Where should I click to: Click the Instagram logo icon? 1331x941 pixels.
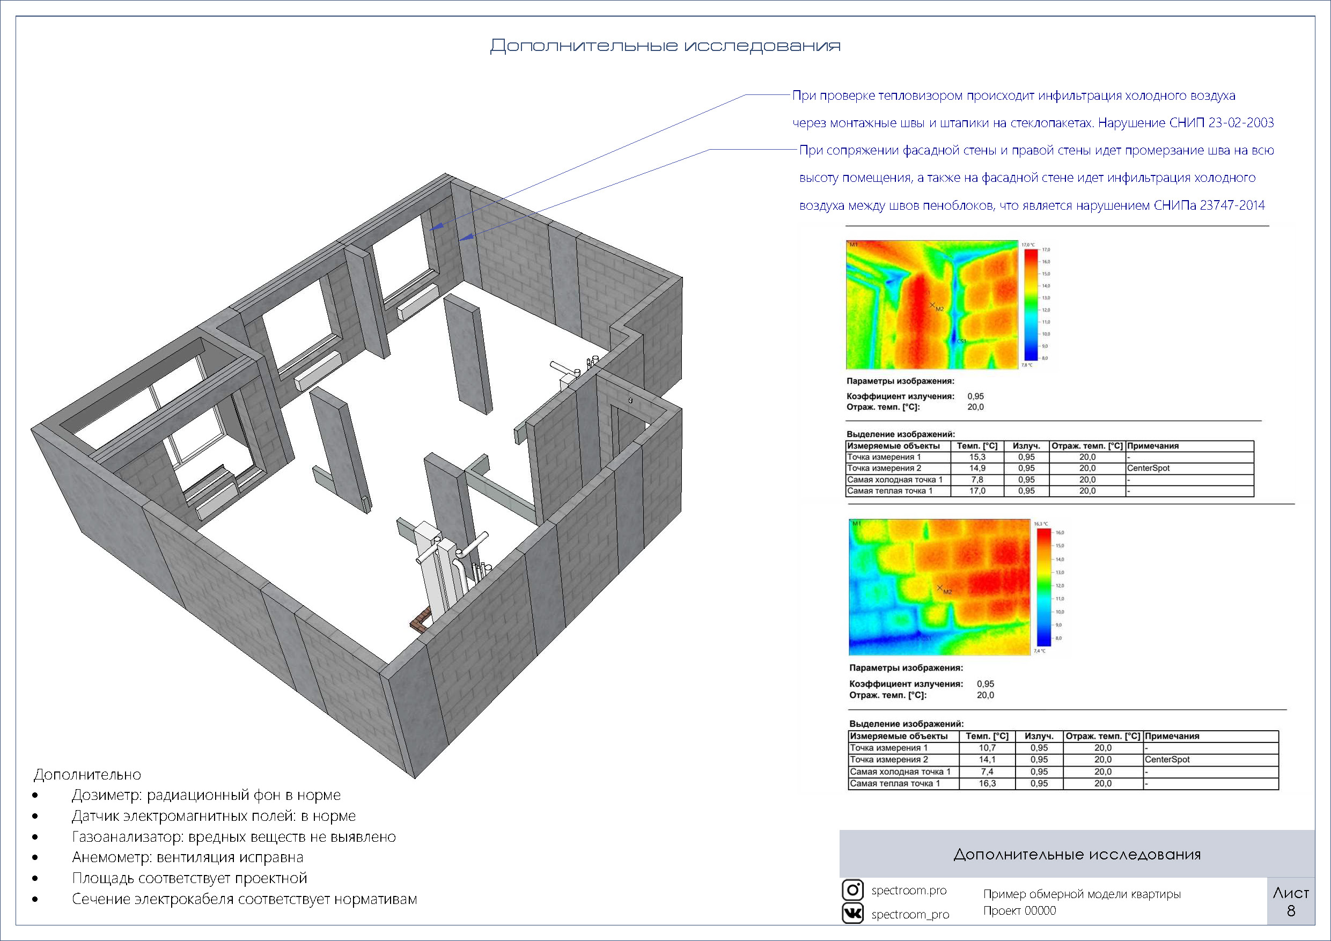click(852, 889)
